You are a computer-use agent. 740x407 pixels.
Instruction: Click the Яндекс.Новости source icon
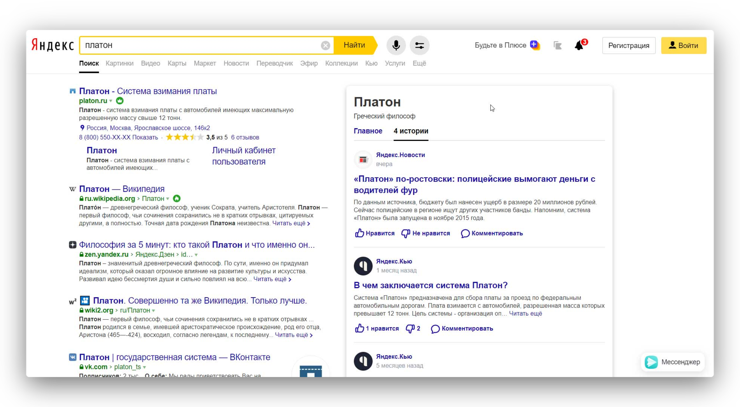point(363,159)
